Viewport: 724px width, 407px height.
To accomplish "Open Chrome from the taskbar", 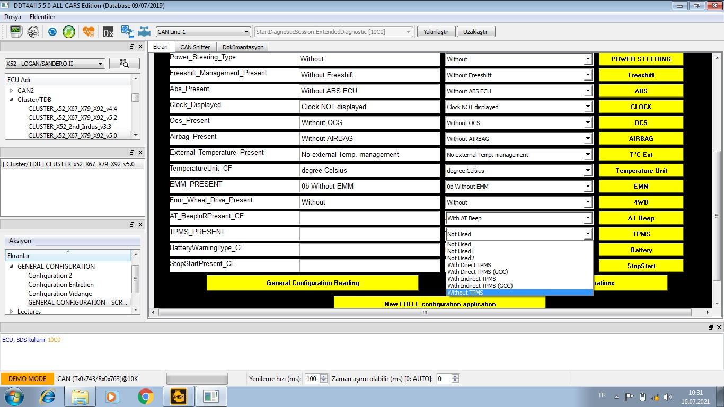I will pyautogui.click(x=145, y=396).
